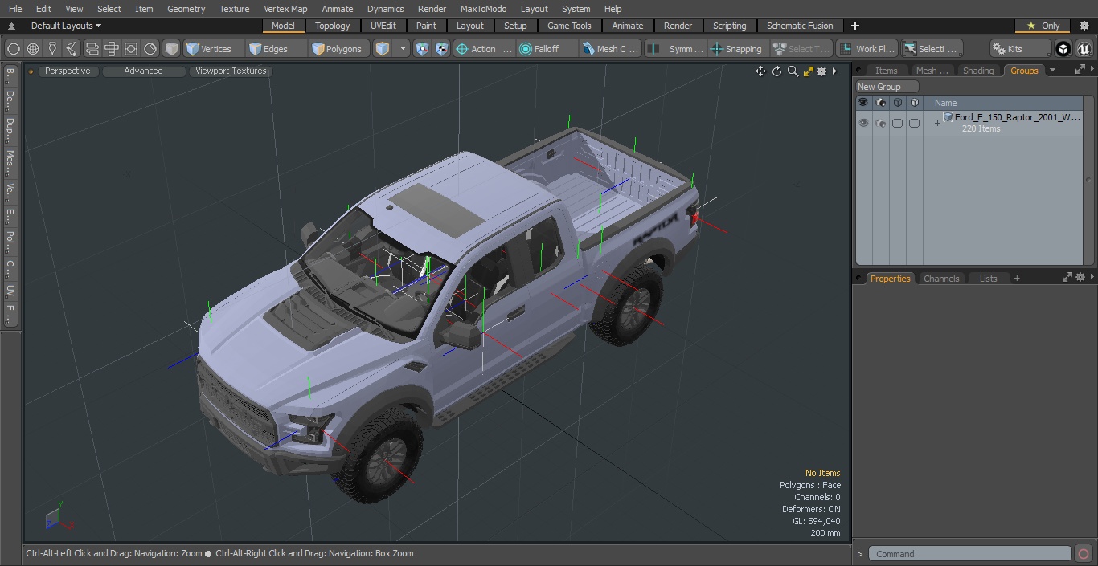The width and height of the screenshot is (1098, 566).
Task: Open the viewport settings gear
Action: 821,71
